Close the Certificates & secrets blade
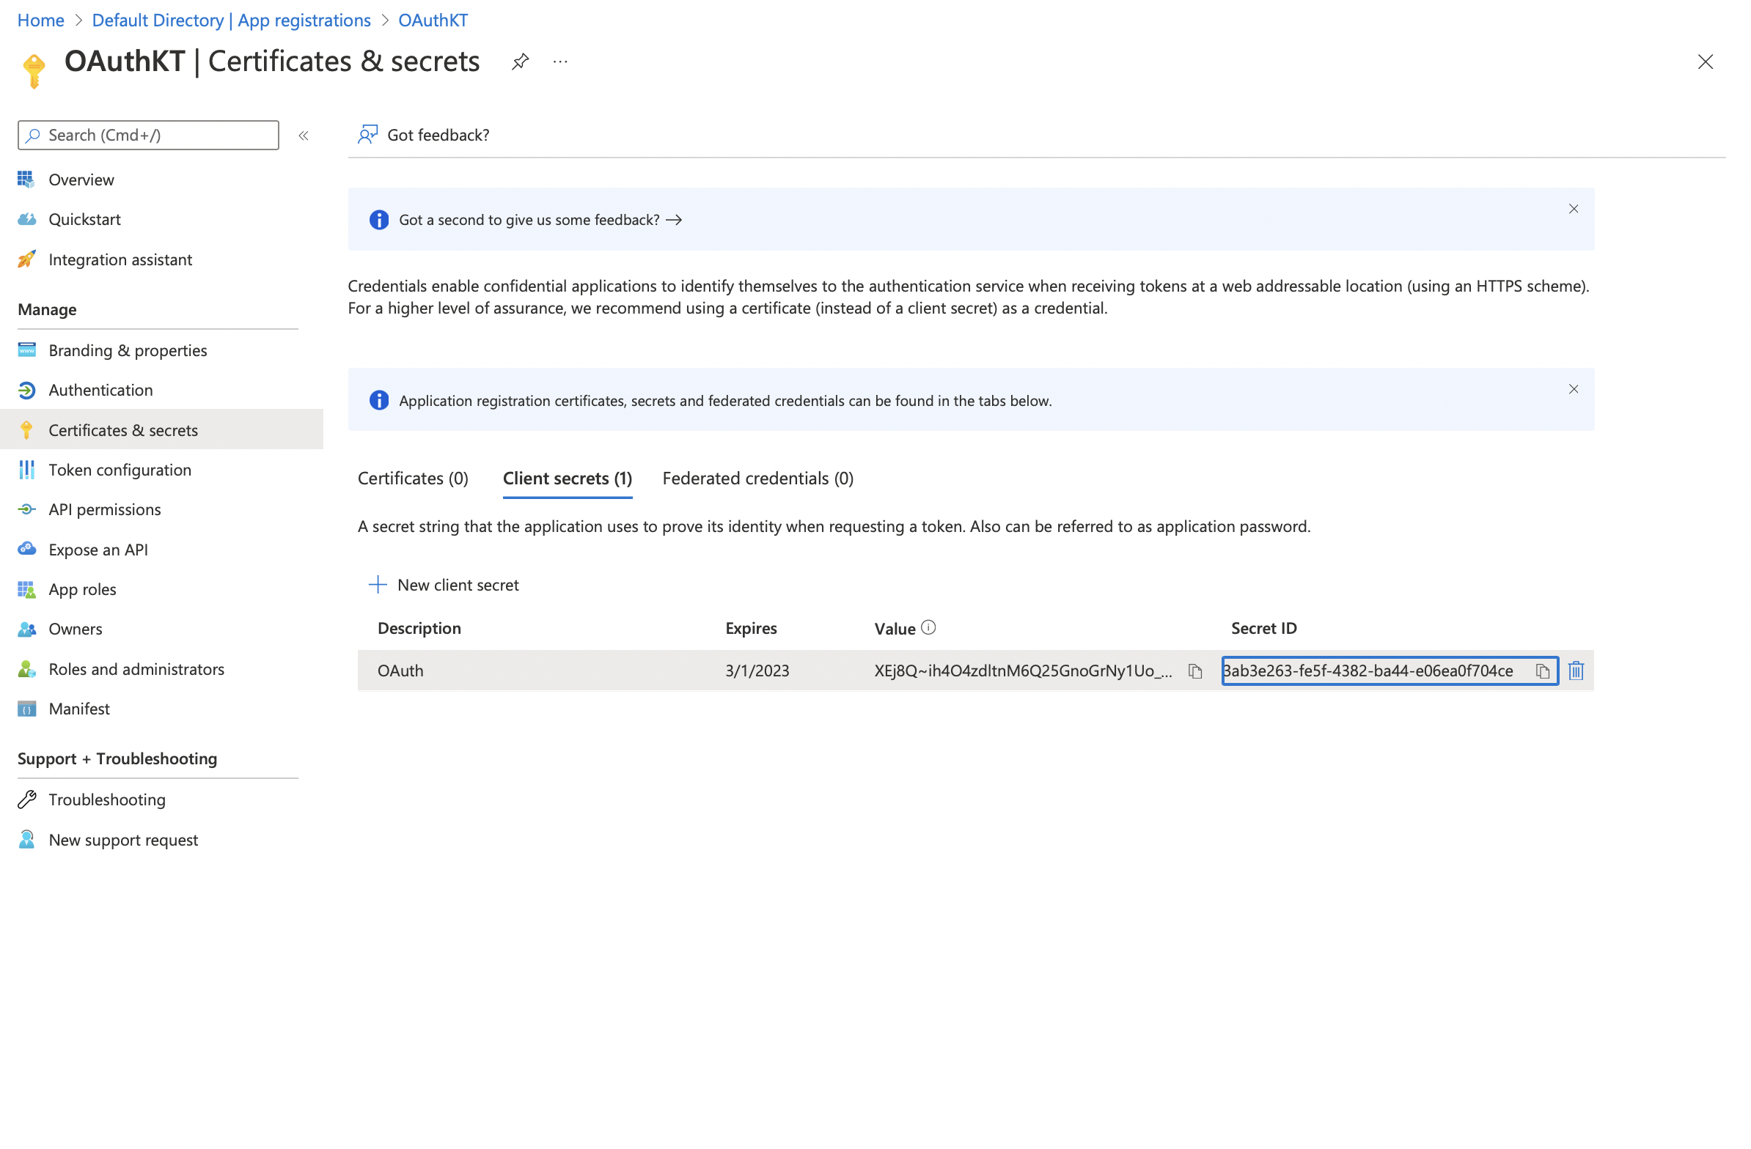Image resolution: width=1751 pixels, height=1149 pixels. coord(1706,62)
